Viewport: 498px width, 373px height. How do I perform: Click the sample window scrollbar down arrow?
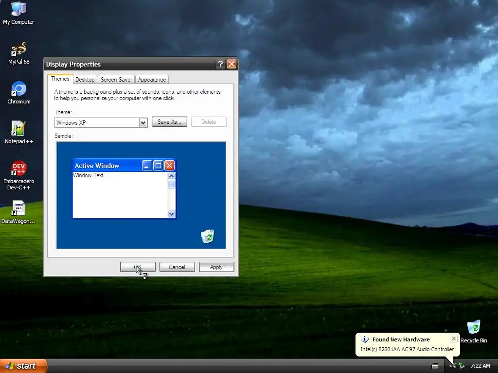point(172,214)
